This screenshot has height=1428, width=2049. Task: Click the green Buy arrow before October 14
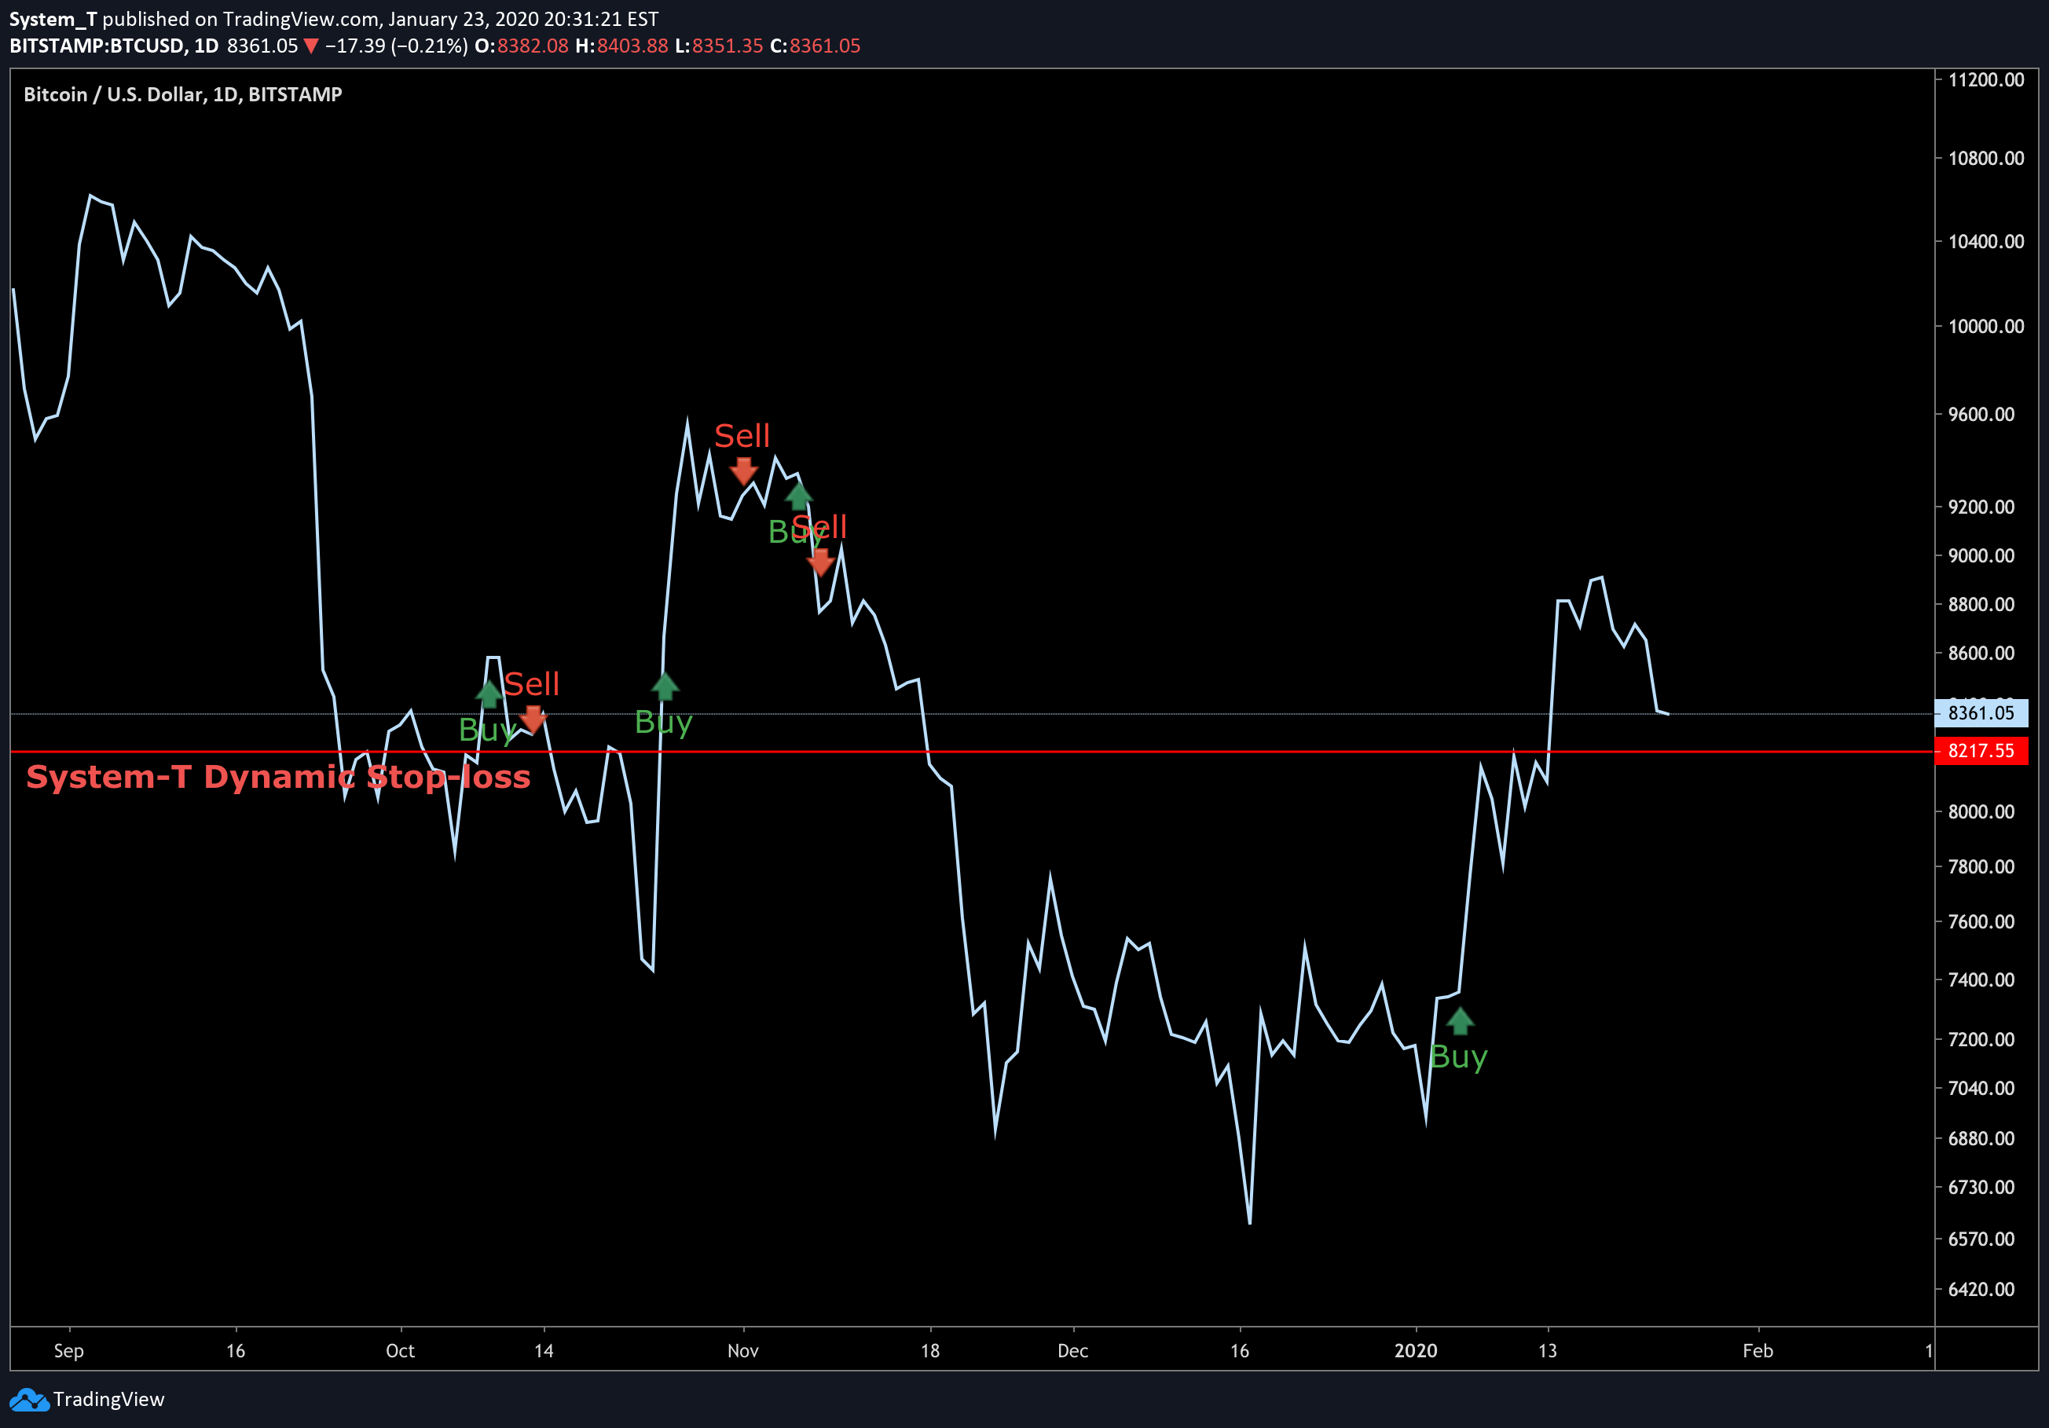point(488,694)
